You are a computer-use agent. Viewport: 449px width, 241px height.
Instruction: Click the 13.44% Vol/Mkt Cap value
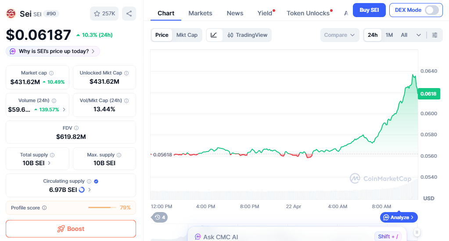click(104, 109)
